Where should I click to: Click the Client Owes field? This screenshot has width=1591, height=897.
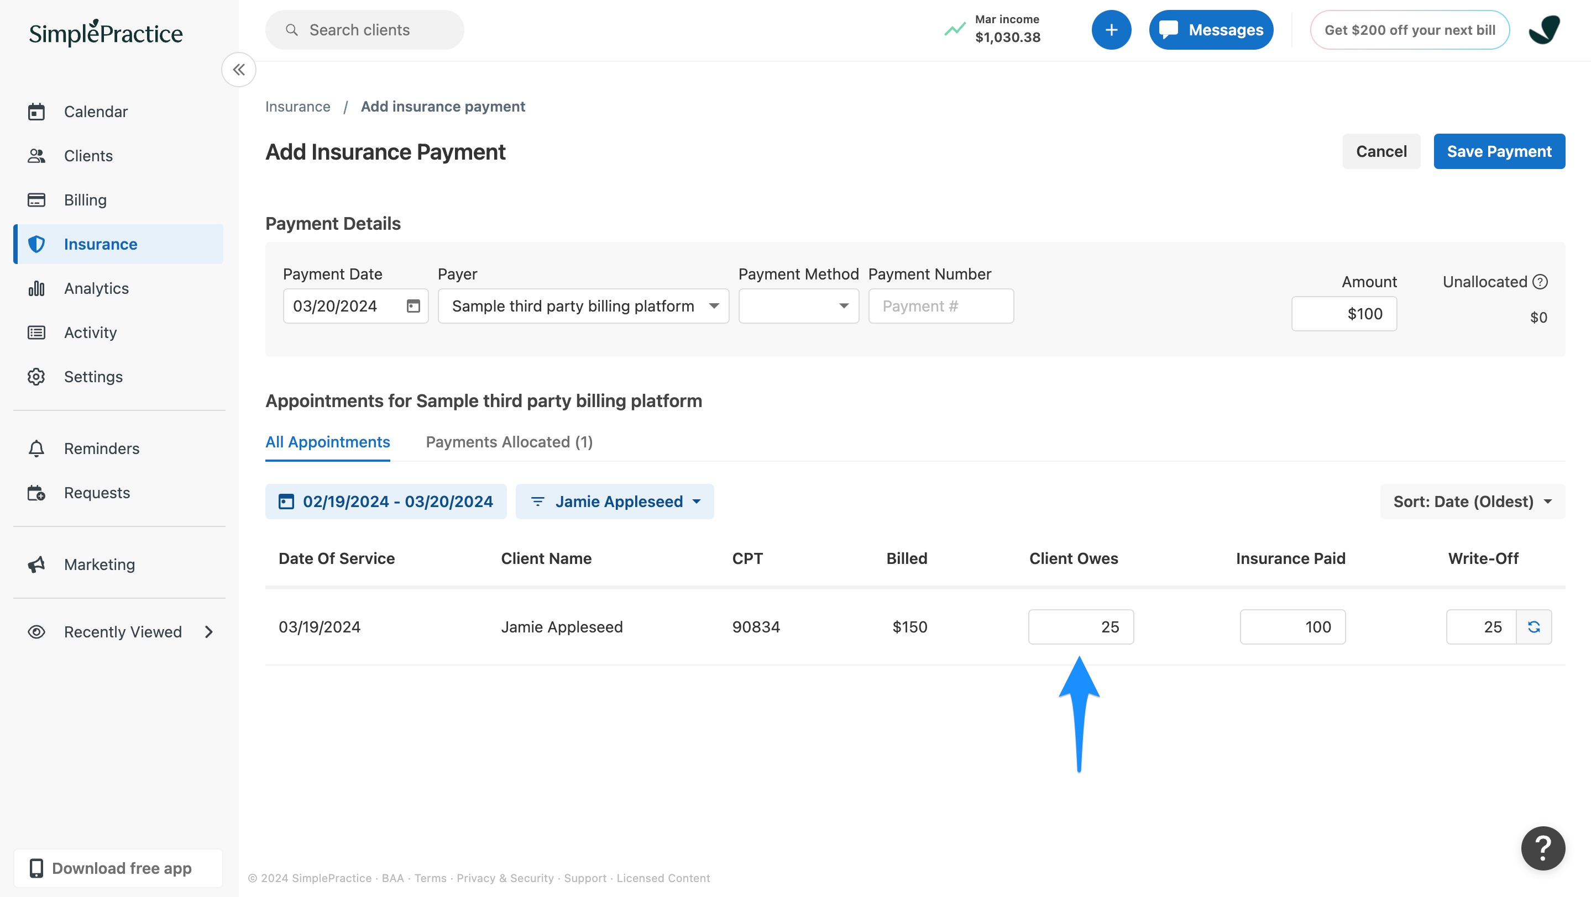coord(1081,627)
